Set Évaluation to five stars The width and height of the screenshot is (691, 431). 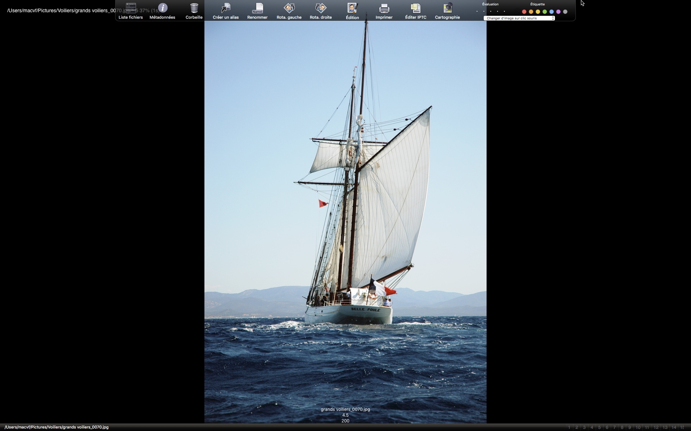click(x=504, y=11)
